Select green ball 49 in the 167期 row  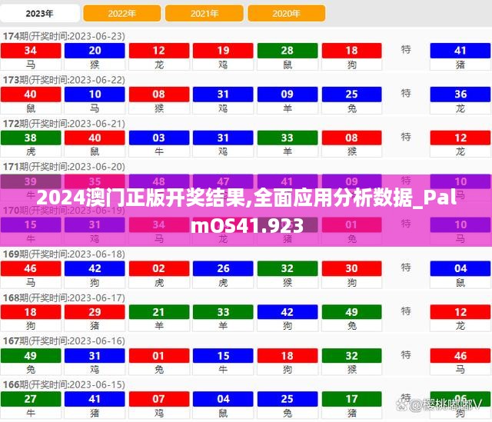tap(31, 356)
